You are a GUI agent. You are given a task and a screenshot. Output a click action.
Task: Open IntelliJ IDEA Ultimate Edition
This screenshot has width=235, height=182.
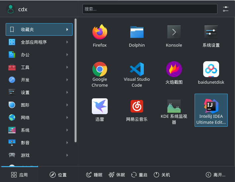(x=211, y=110)
